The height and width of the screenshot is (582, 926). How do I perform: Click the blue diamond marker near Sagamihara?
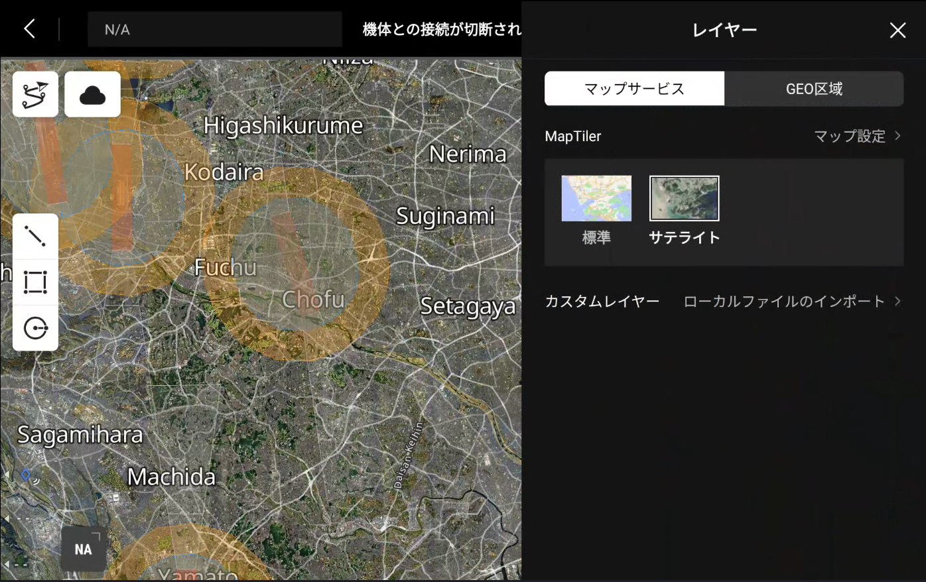tap(25, 475)
